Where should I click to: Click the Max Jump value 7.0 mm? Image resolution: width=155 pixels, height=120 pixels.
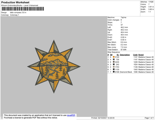pyautogui.click(x=124, y=47)
